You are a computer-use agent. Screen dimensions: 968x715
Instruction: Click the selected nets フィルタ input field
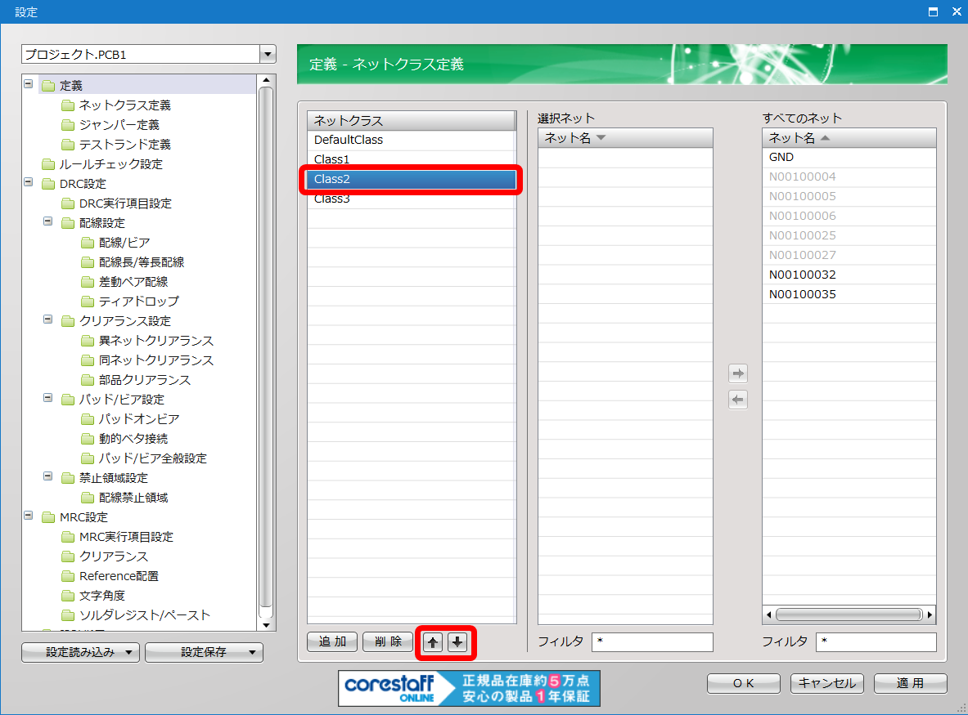click(652, 641)
